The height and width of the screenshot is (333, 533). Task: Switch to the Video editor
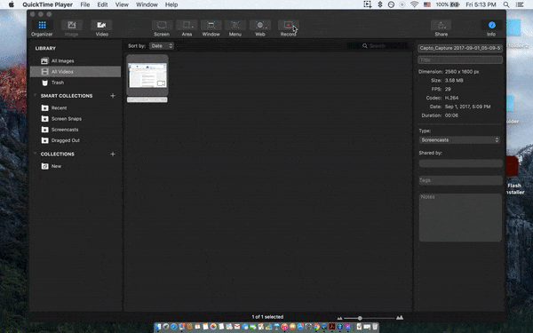pos(101,28)
